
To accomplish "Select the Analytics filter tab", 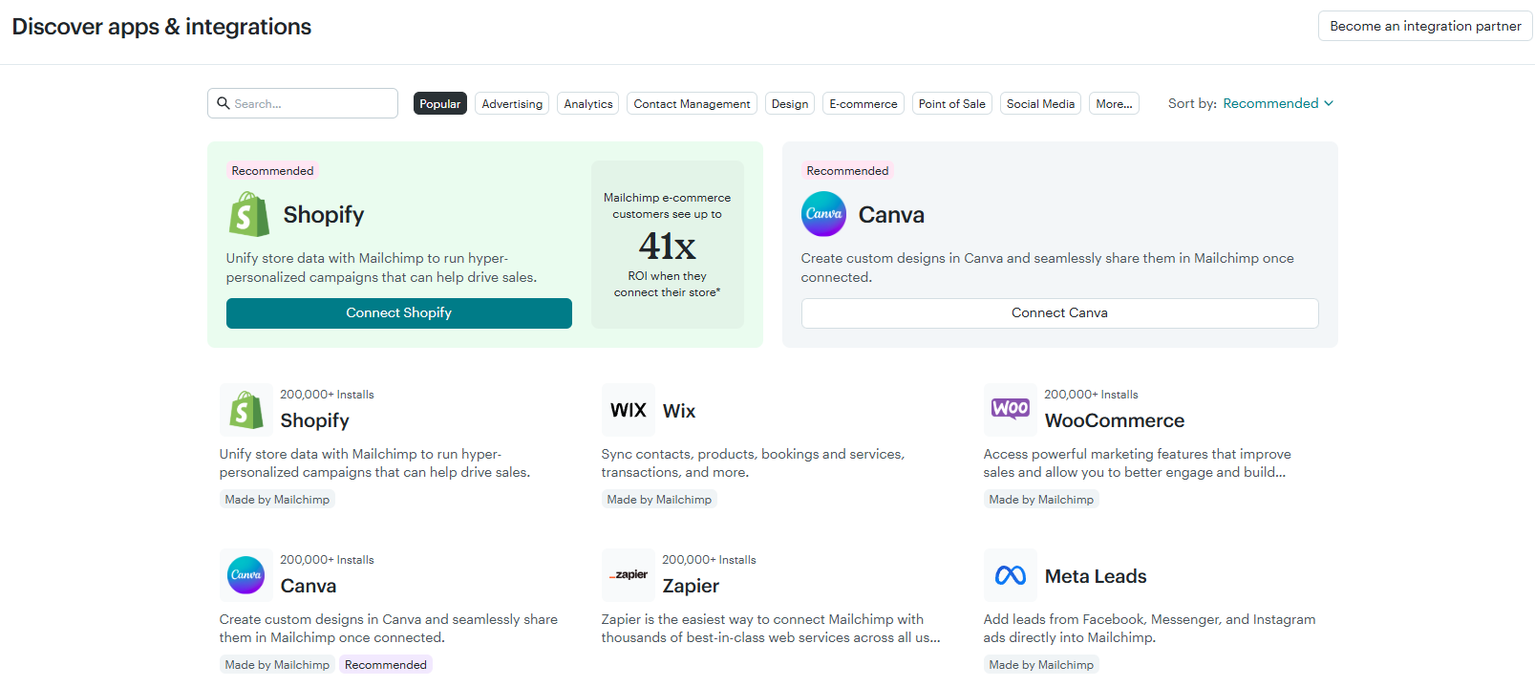I will (x=588, y=103).
